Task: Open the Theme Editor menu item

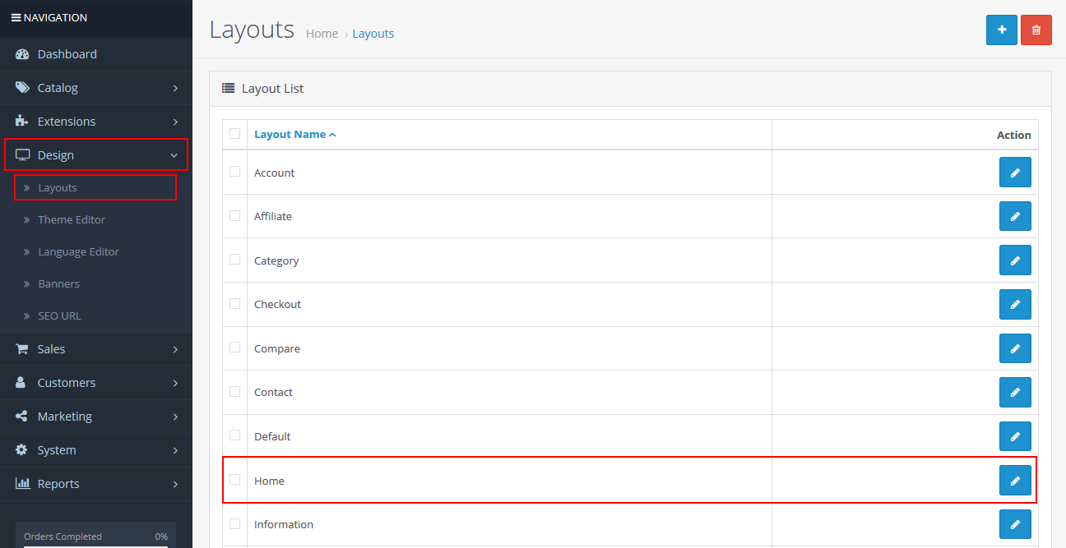Action: pyautogui.click(x=72, y=219)
